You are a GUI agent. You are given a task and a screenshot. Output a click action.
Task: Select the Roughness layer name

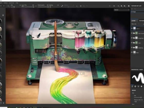[141, 38]
